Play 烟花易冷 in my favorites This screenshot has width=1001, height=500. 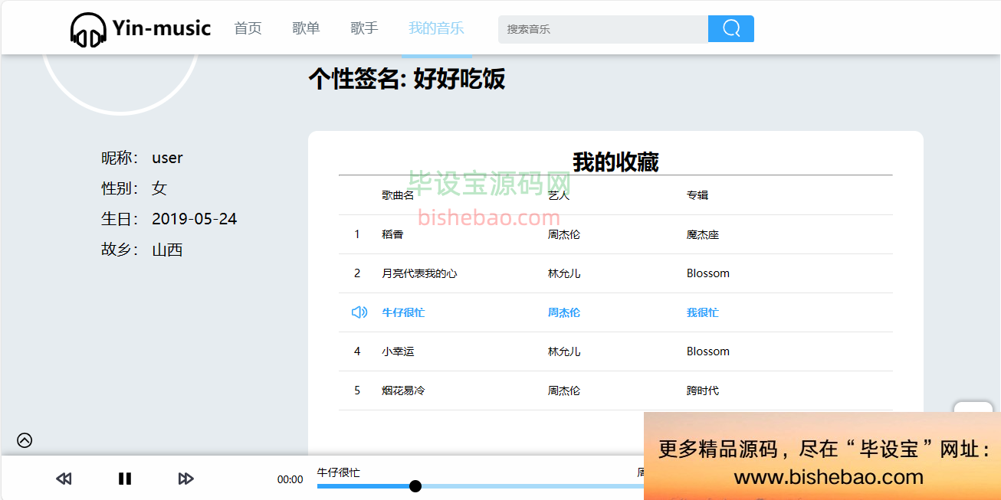point(403,391)
